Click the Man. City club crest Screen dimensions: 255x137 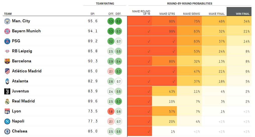pos(7,21)
